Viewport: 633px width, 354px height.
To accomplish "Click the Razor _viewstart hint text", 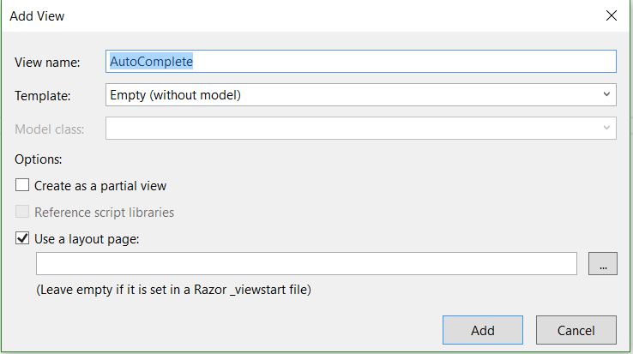I will click(173, 290).
